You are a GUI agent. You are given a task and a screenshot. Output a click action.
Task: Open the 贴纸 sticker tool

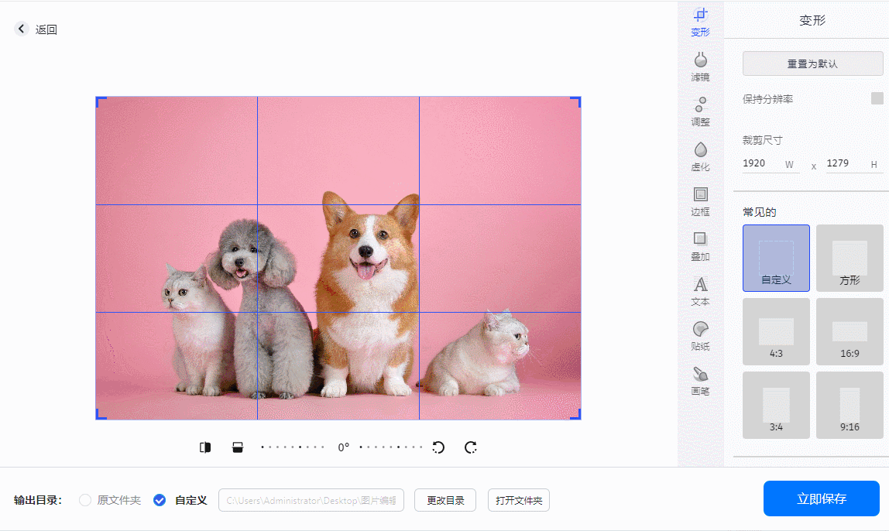point(700,336)
